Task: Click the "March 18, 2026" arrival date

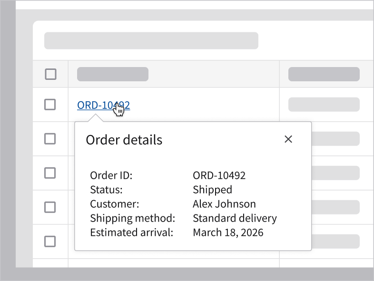Action: 228,233
